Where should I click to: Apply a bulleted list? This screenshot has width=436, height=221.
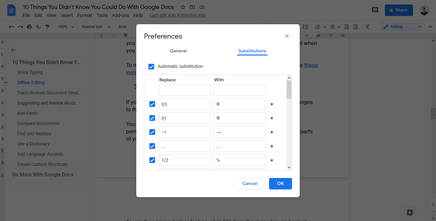point(331,27)
